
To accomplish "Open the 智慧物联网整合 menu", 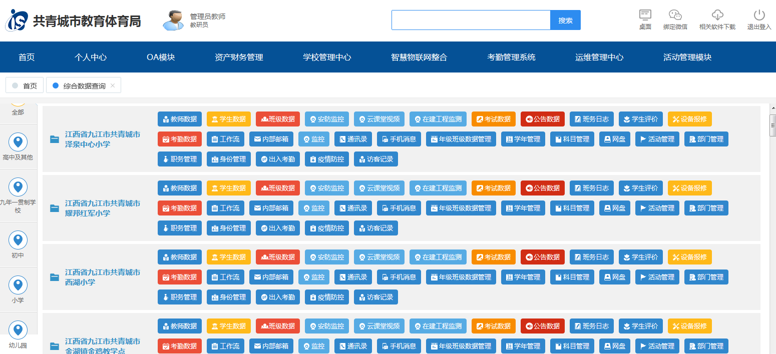I will (419, 57).
